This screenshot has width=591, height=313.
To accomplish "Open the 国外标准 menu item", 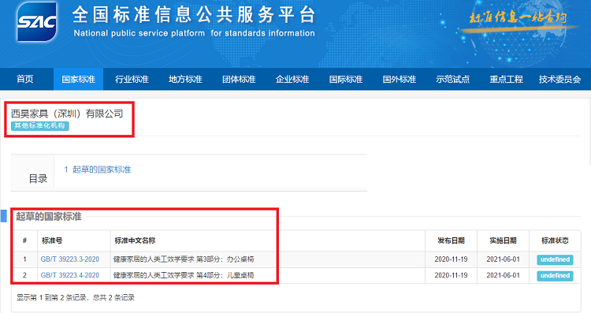I will tap(400, 79).
